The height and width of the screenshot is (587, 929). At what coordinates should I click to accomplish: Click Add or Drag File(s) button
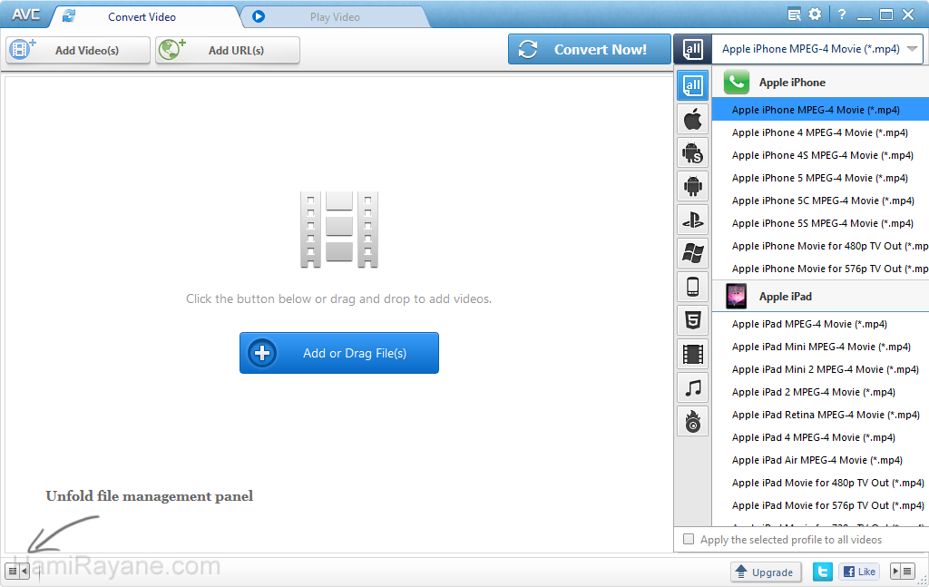pos(339,353)
